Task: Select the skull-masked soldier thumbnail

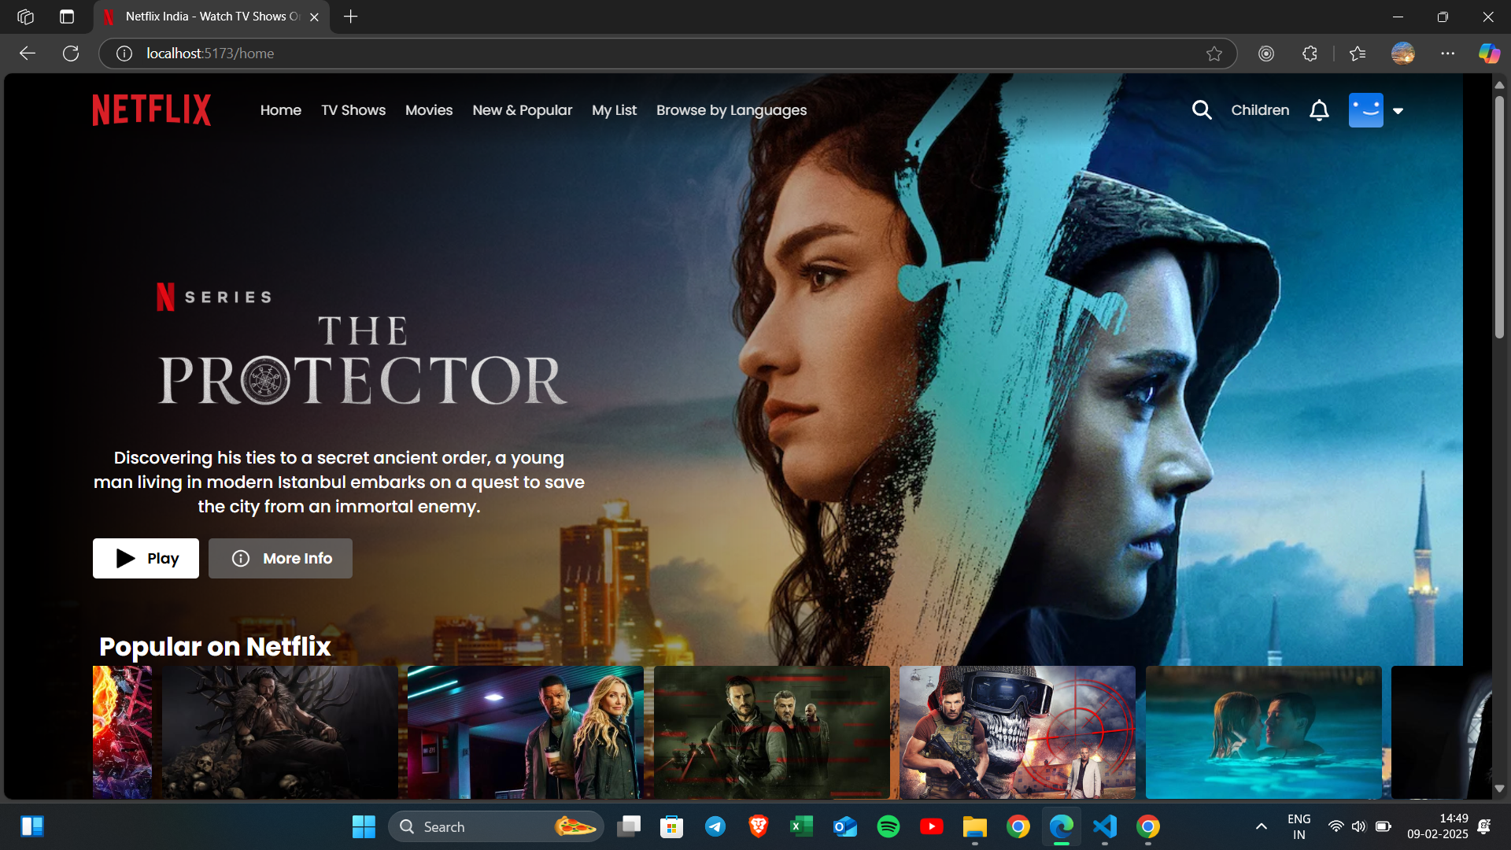Action: (x=1018, y=733)
